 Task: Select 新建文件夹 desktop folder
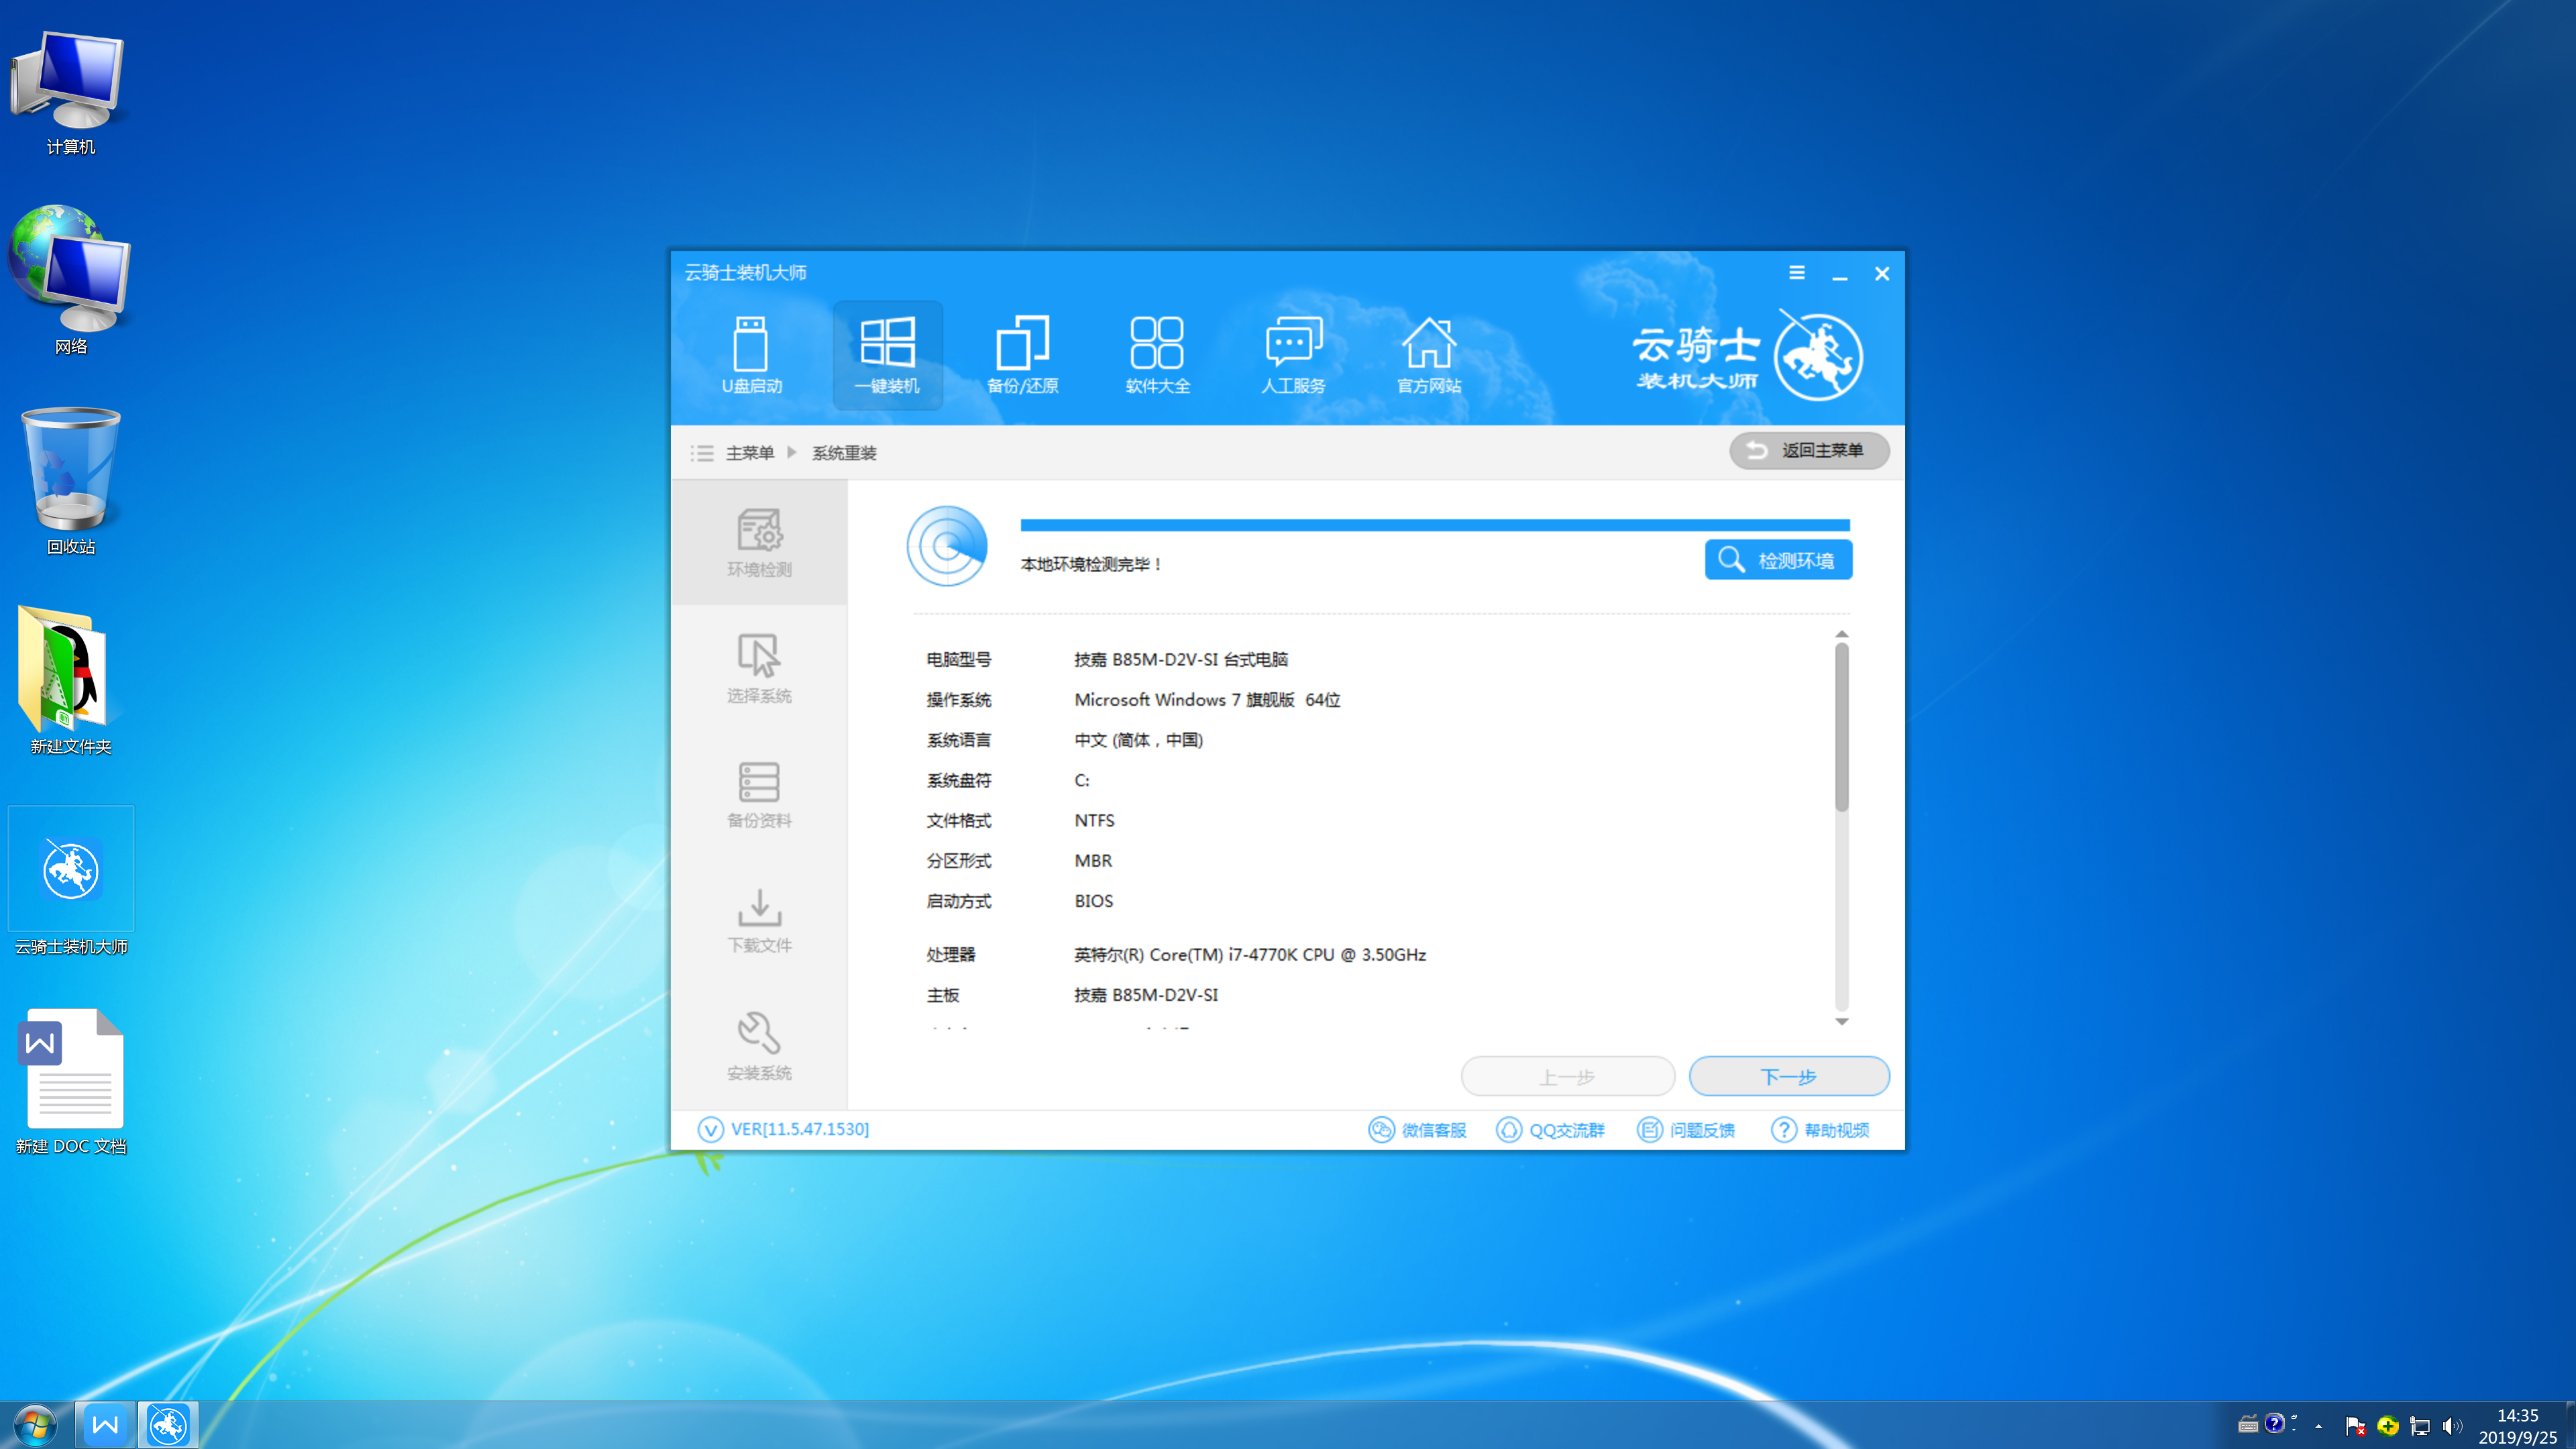[70, 681]
